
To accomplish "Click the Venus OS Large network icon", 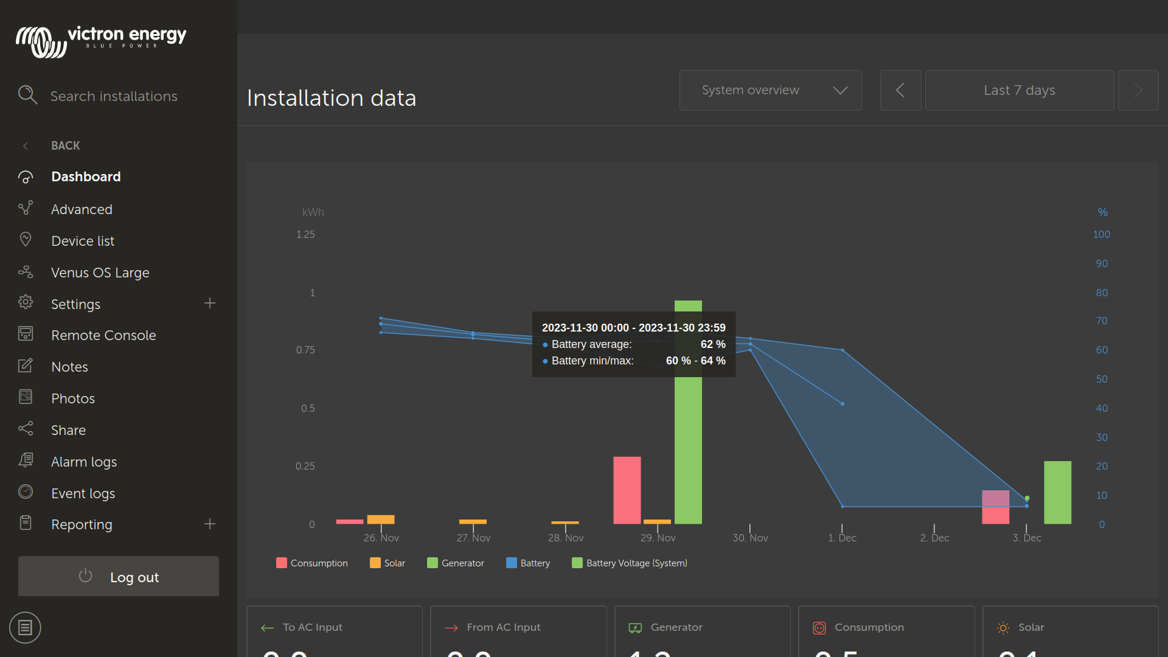I will [26, 272].
